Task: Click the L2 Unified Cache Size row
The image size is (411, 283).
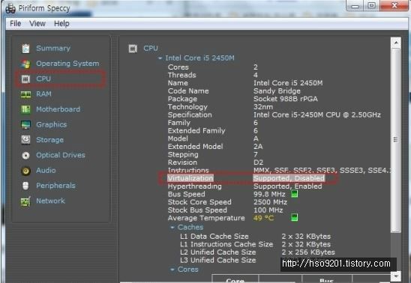Action: coord(257,252)
